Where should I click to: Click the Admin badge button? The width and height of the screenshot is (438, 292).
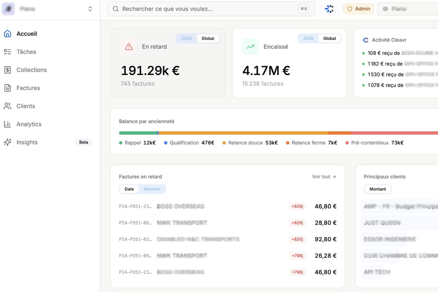(358, 9)
